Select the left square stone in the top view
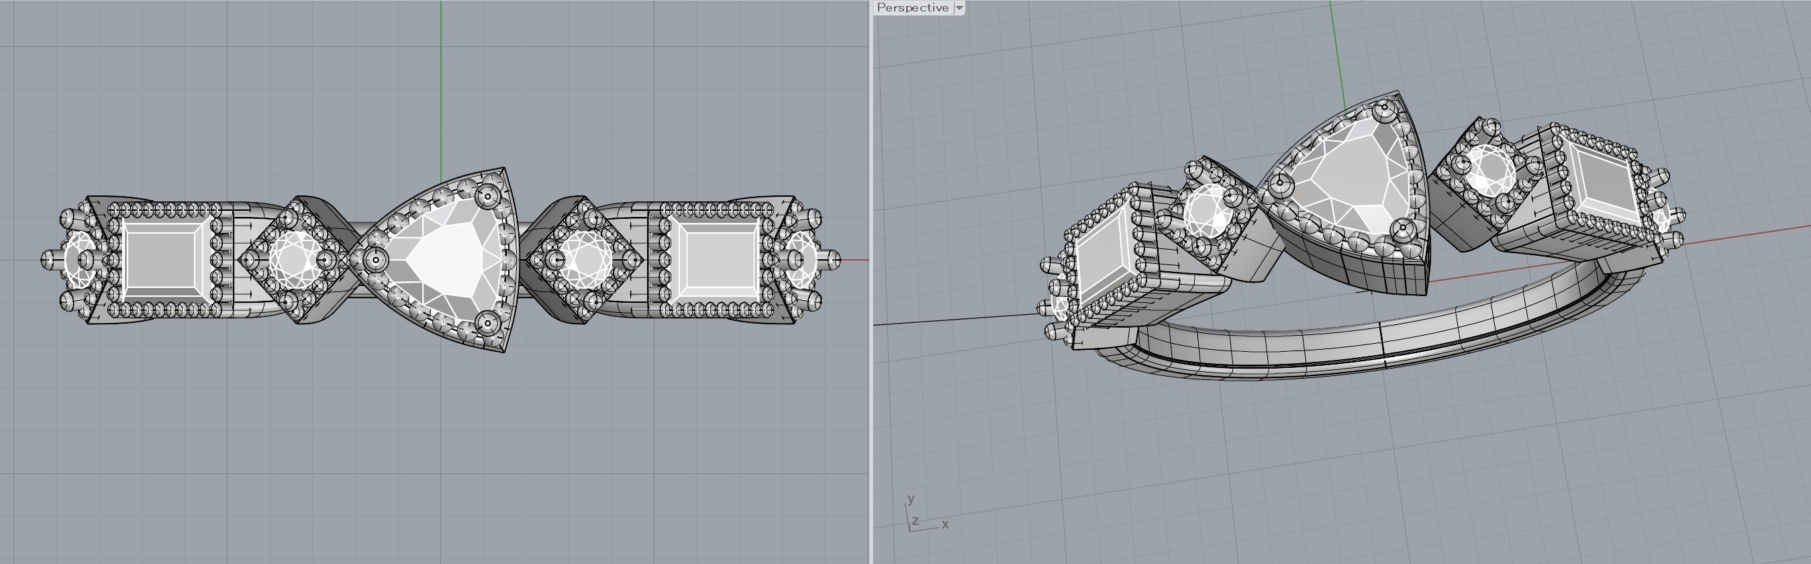This screenshot has width=1811, height=564. [x=167, y=261]
